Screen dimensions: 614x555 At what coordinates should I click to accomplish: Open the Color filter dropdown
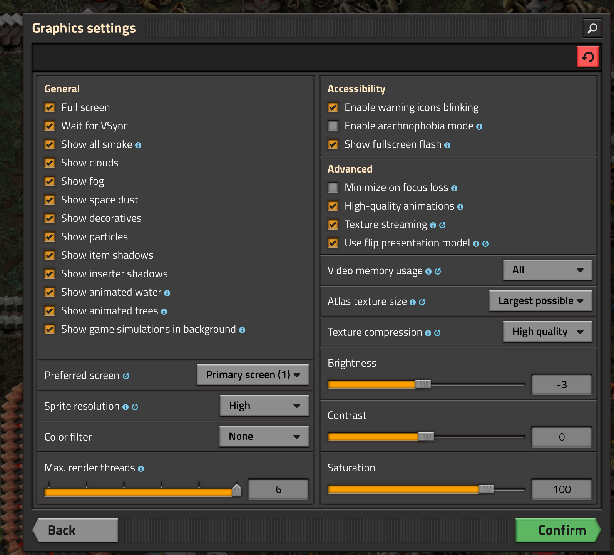click(x=264, y=436)
